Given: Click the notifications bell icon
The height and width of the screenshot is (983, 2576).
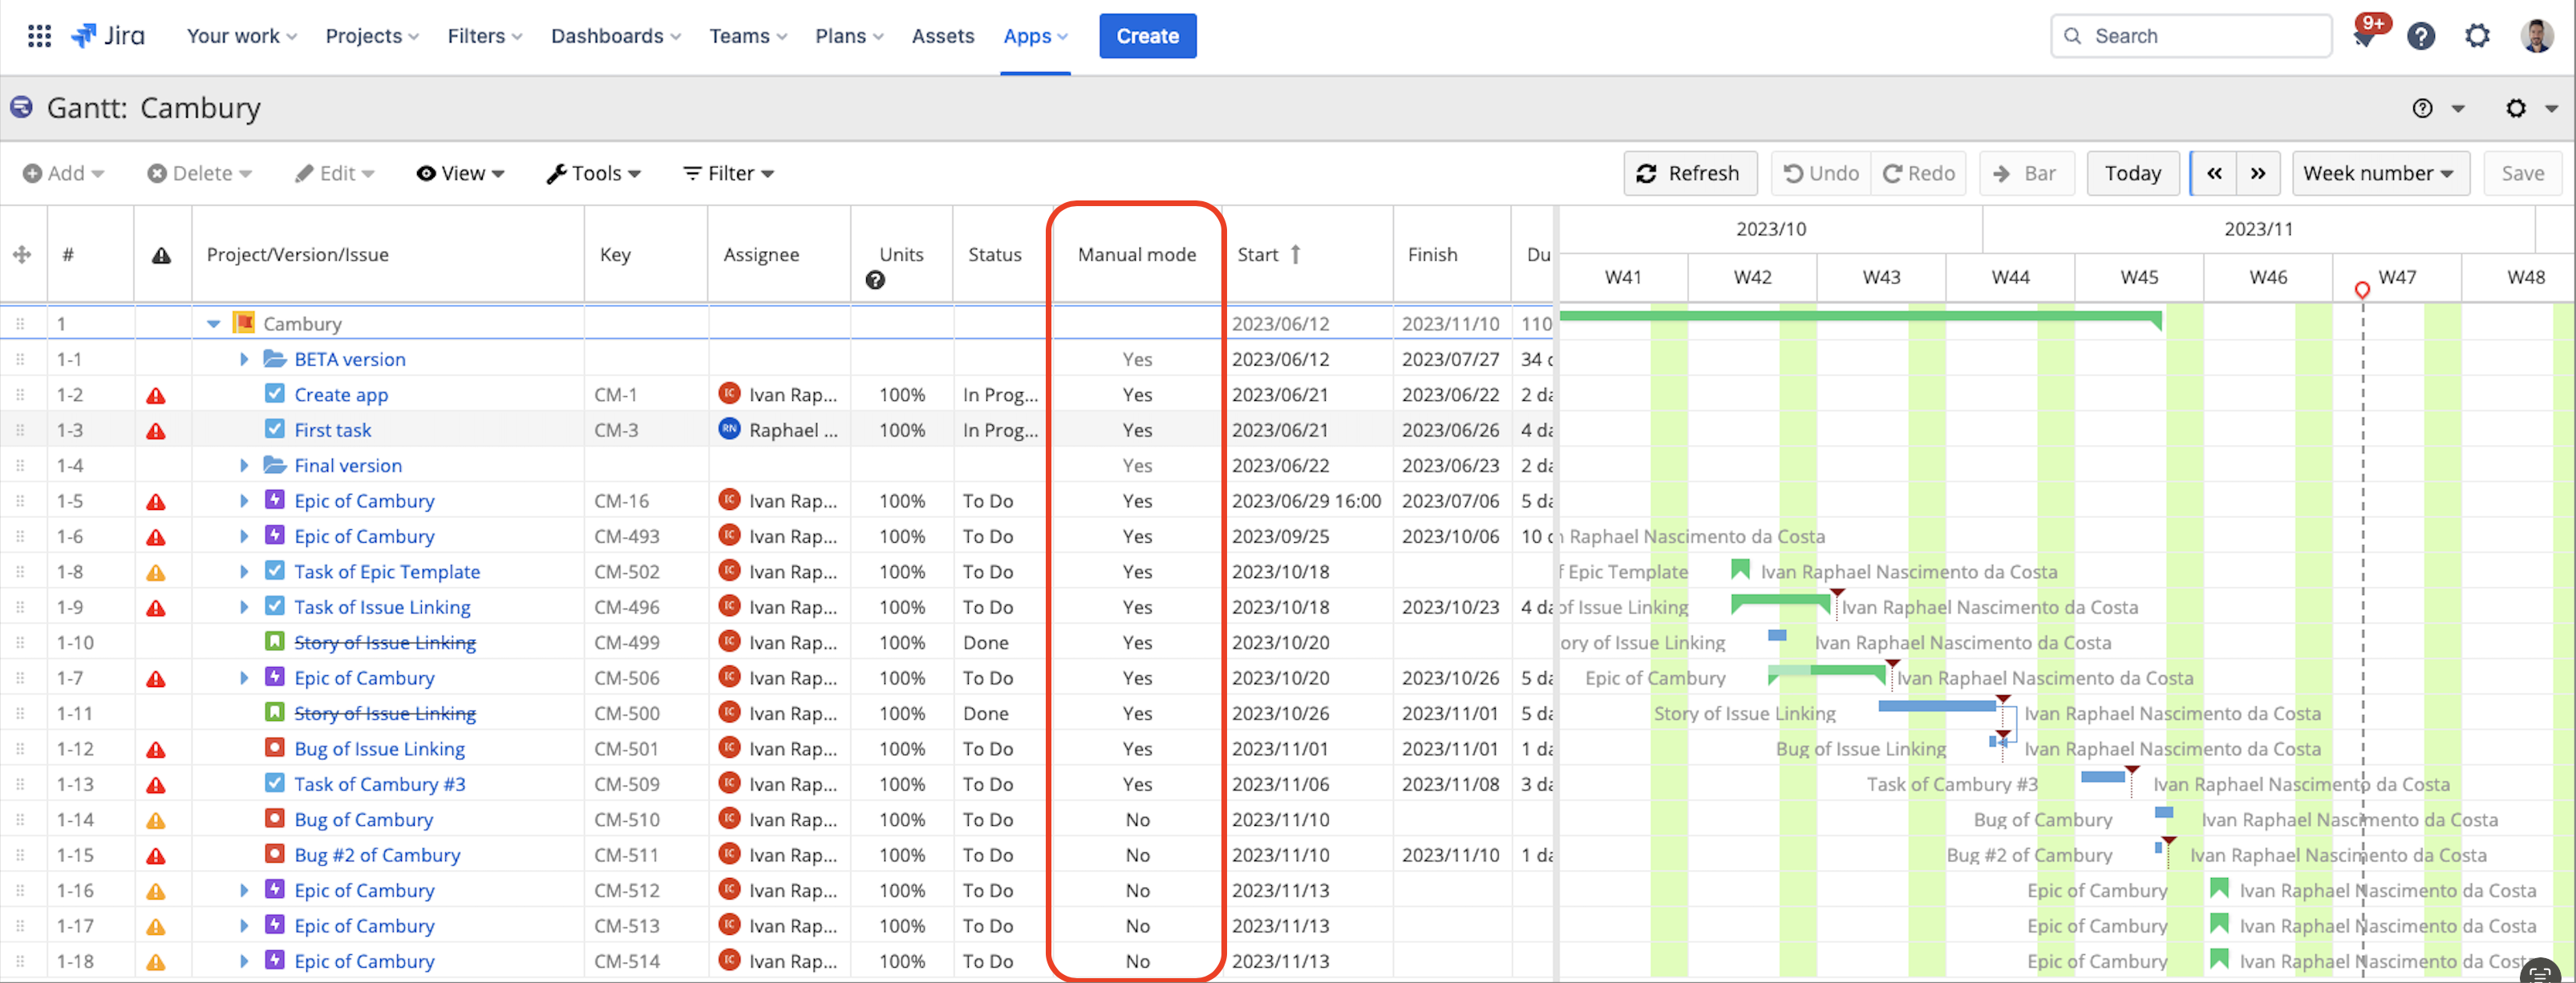Looking at the screenshot, I should point(2364,35).
